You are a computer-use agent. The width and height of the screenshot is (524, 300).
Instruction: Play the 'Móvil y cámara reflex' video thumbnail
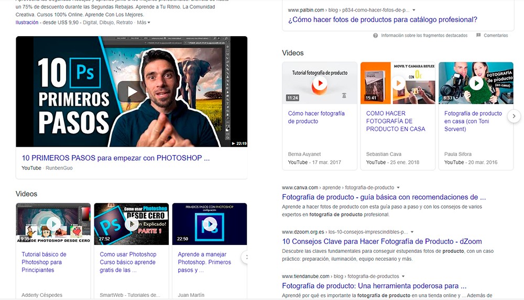click(398, 83)
